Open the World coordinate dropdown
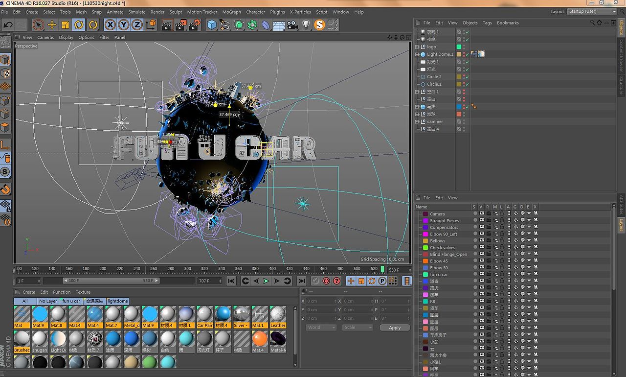This screenshot has height=377, width=626. tap(321, 328)
